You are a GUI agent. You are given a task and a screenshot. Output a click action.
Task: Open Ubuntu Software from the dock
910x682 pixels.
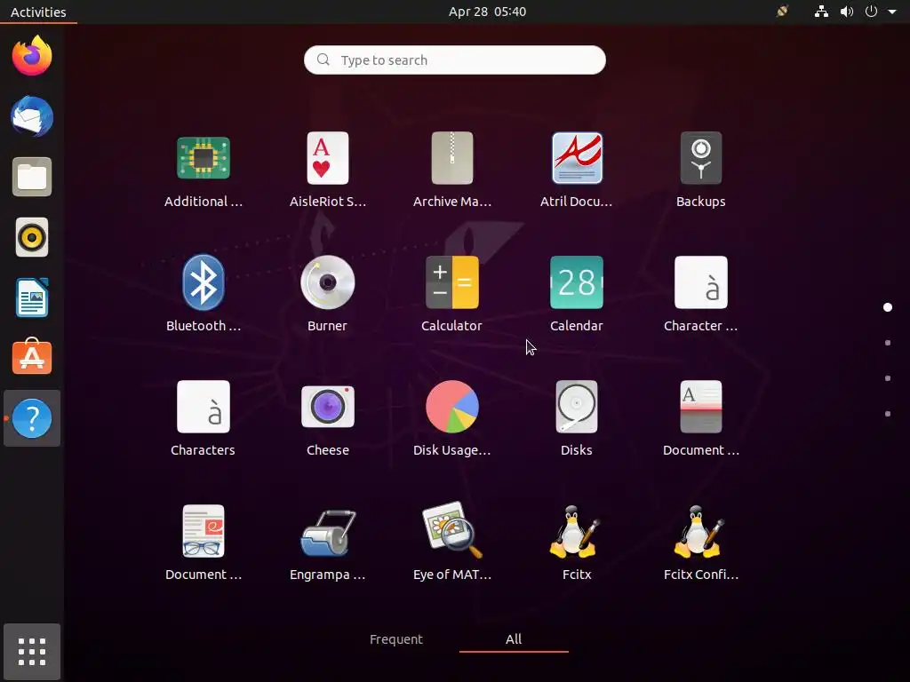[x=32, y=357]
